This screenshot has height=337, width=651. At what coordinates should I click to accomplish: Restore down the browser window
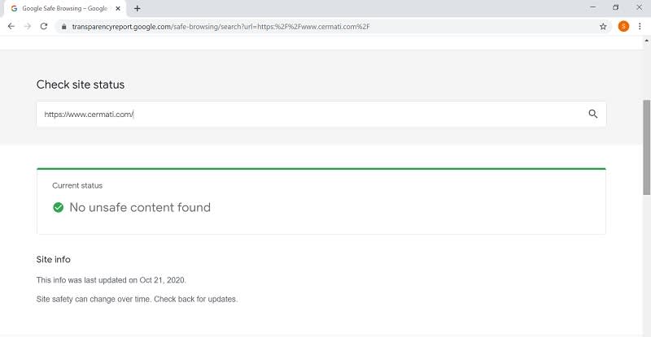pos(616,7)
